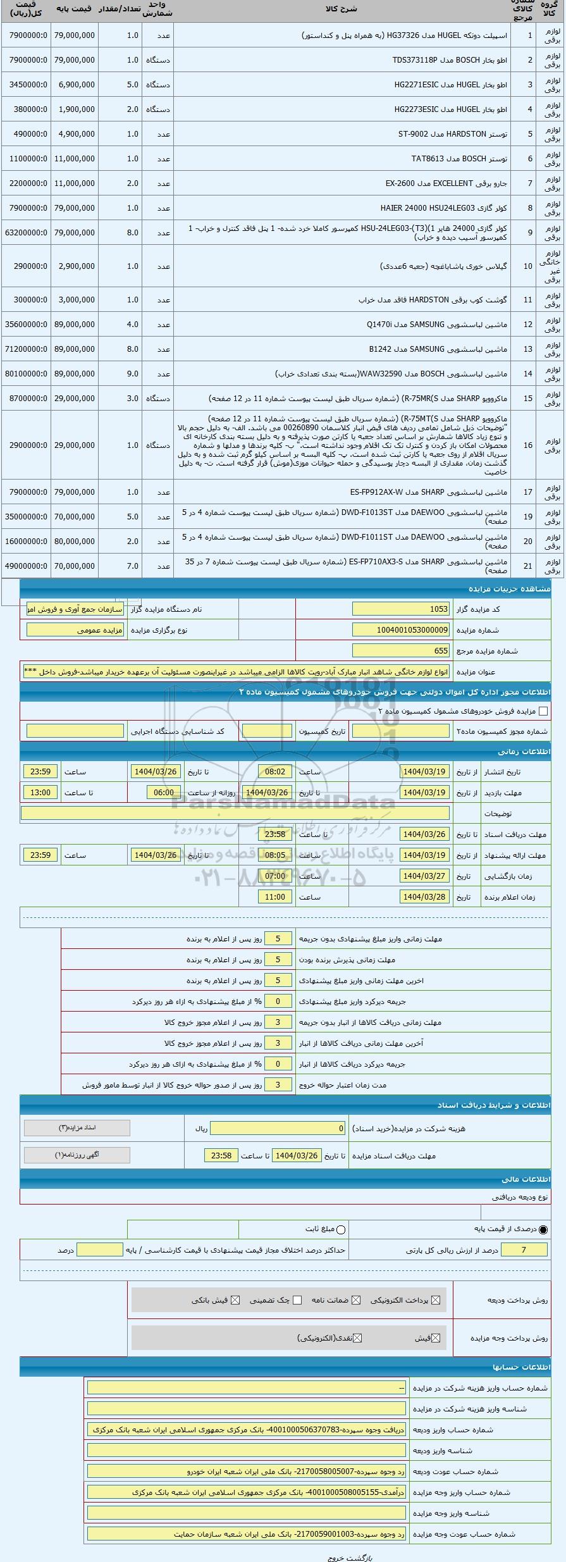Image resolution: width=566 pixels, height=1562 pixels.
Task: Click the 'نام دستگاه مزایده گزار' field
Action: 75,609
